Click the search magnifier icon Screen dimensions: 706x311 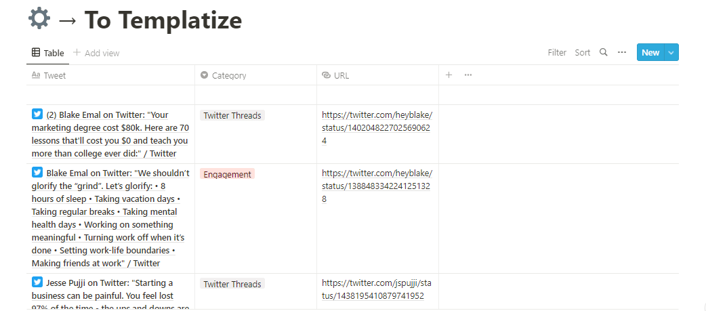pos(603,52)
